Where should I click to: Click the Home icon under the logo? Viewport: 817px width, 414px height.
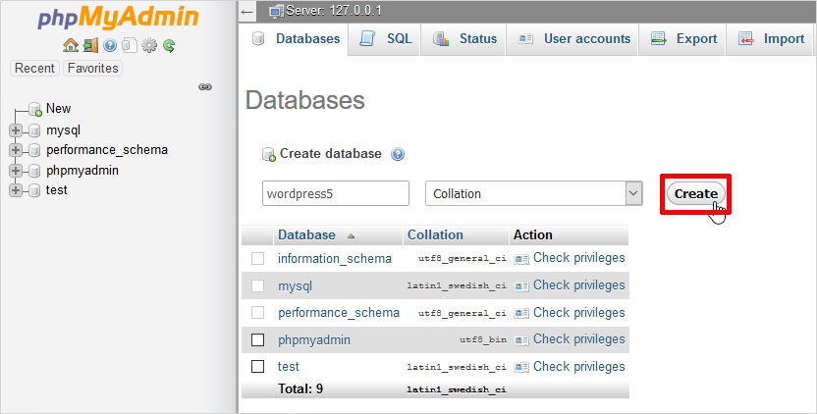click(x=70, y=46)
